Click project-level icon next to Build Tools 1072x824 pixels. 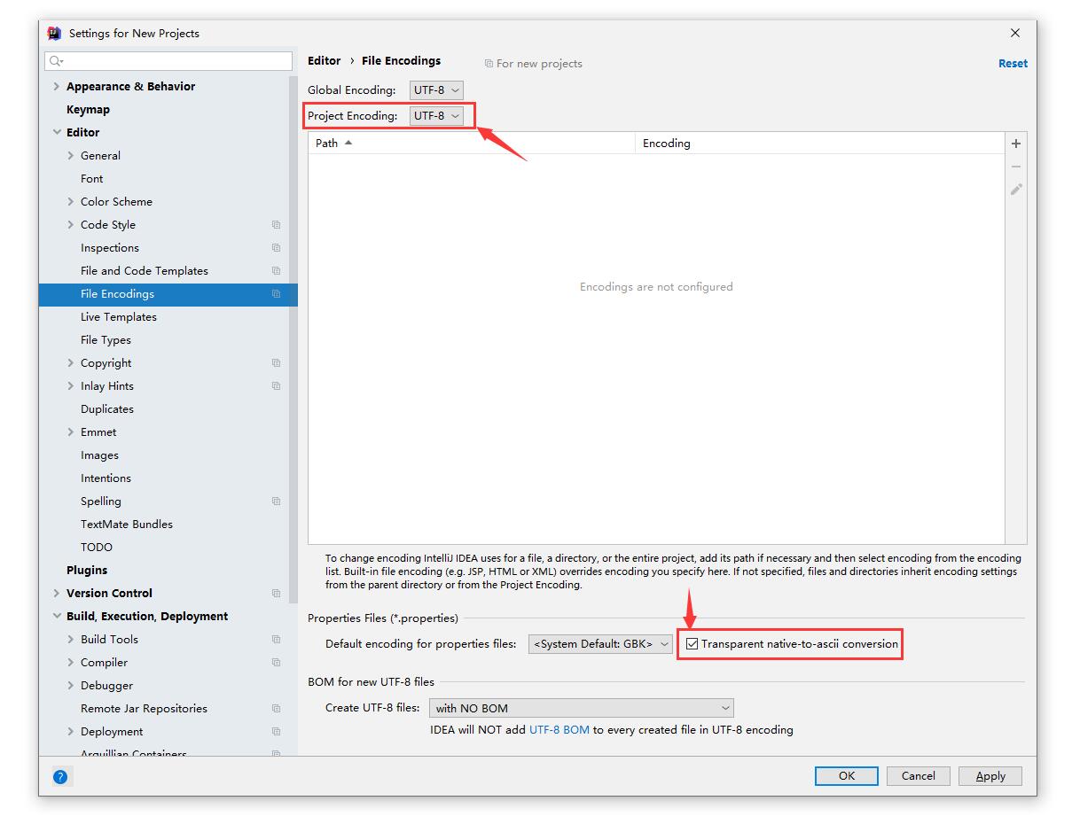276,640
